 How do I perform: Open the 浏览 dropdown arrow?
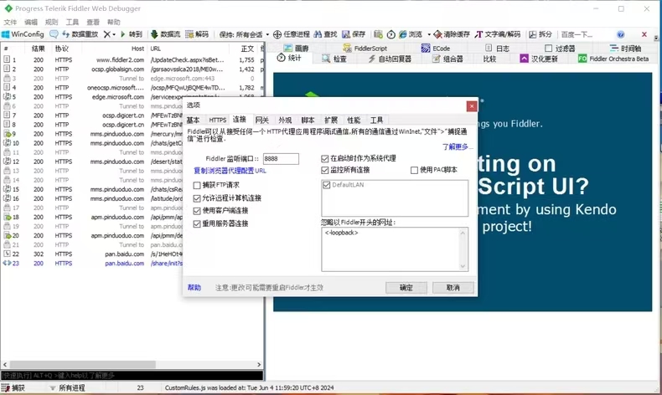[x=429, y=34]
